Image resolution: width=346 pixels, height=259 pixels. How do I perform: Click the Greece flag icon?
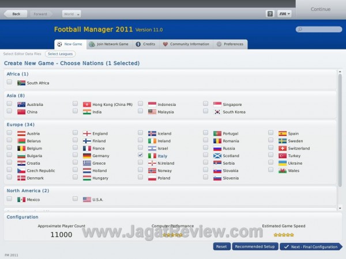(x=87, y=163)
